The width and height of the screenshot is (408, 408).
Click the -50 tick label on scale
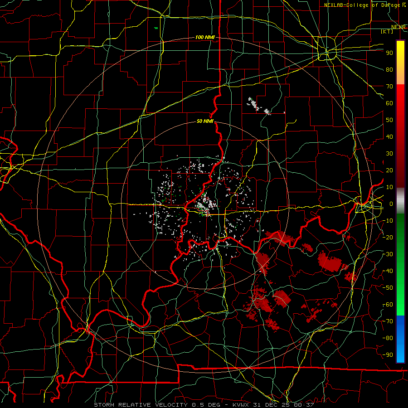(x=388, y=288)
